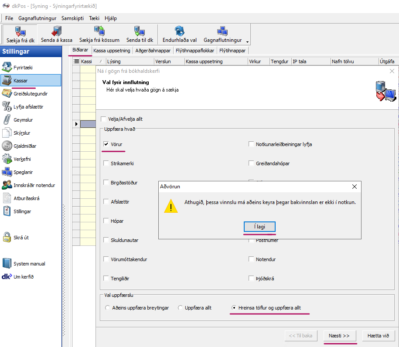The width and height of the screenshot is (399, 347).
Task: Close the Aðvörun warning dialog
Action: pyautogui.click(x=355, y=187)
